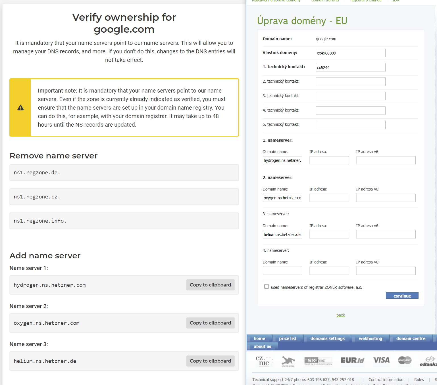437x385 pixels.
Task: Select helium.ns.hetzner.de text under Name server 3
Action: [x=45, y=361]
